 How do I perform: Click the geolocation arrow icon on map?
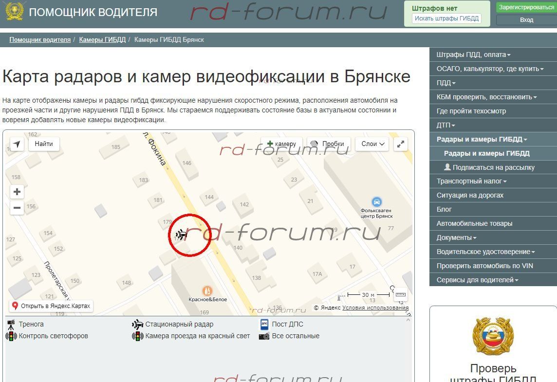17,144
